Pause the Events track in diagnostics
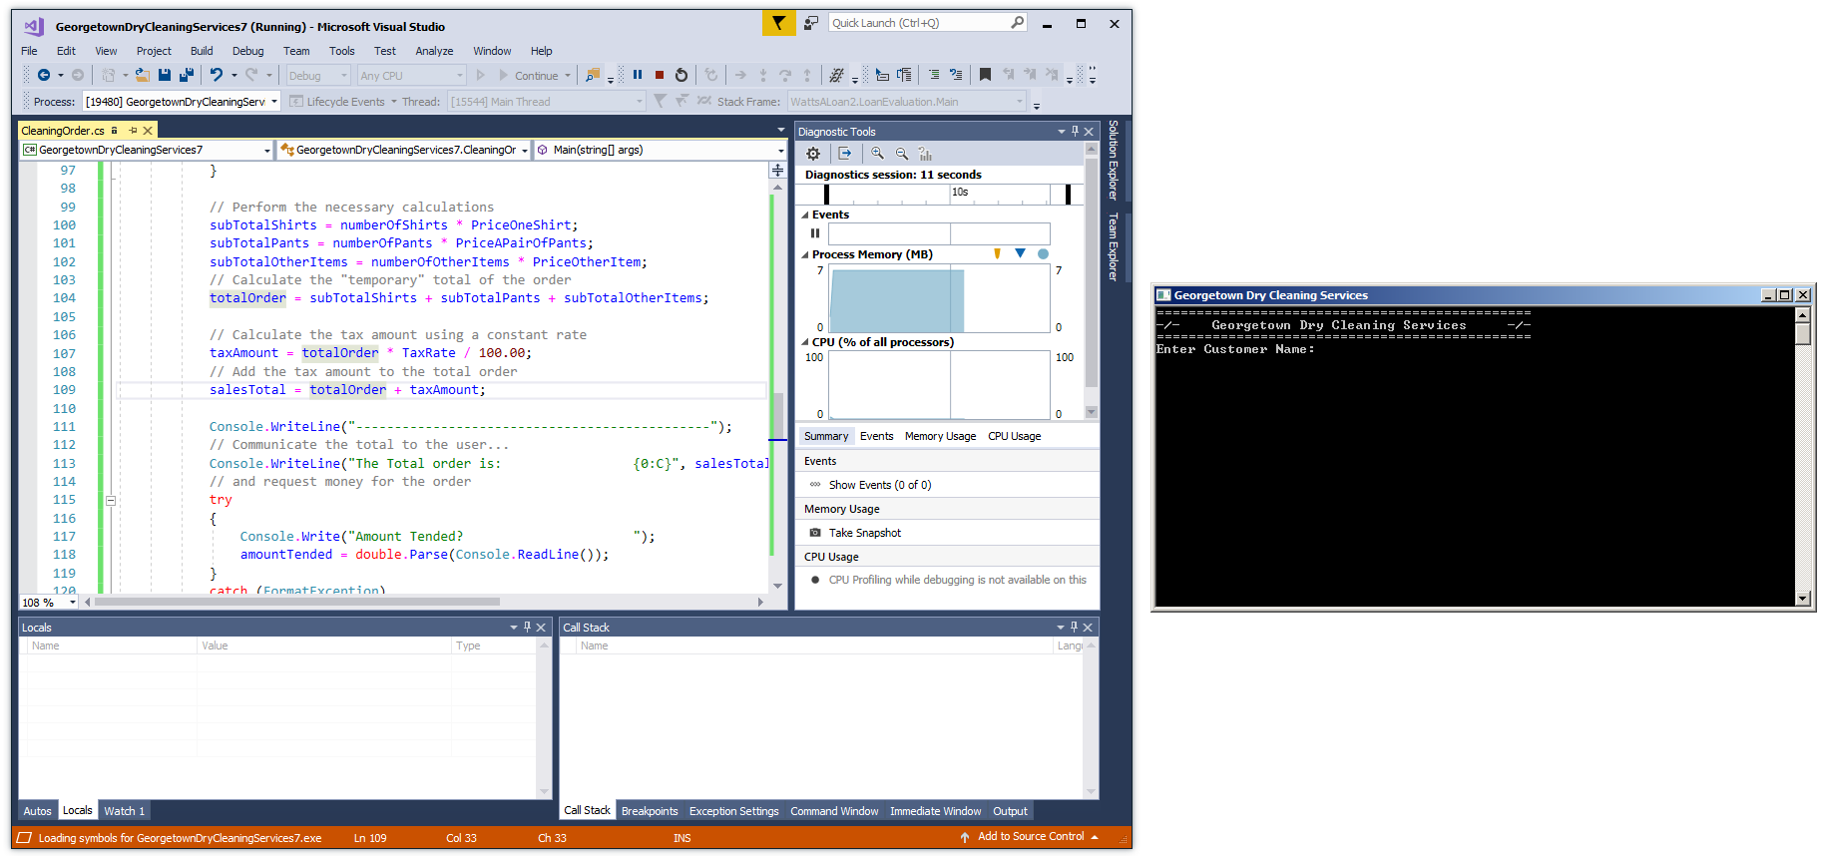 (815, 233)
